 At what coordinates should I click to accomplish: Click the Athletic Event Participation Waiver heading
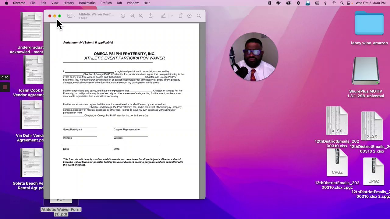(x=125, y=58)
